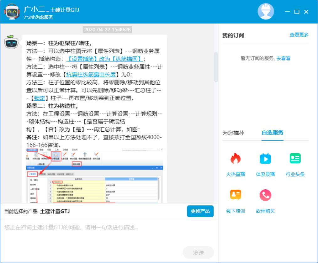
Task: Open 火热直播 live broadcast service
Action: (x=236, y=165)
